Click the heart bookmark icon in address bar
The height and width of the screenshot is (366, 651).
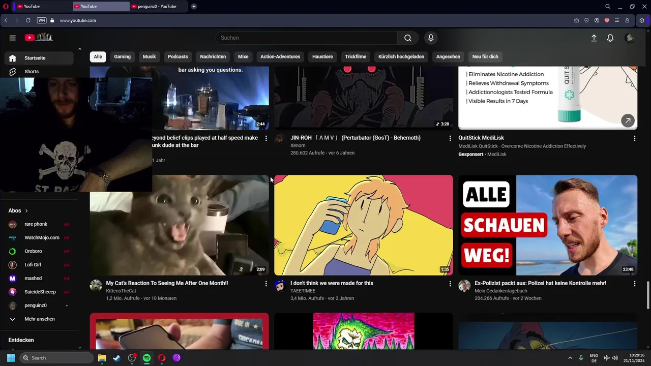607,20
